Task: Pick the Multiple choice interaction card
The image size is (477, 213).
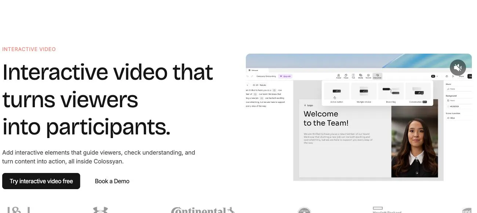Action: coord(364,93)
